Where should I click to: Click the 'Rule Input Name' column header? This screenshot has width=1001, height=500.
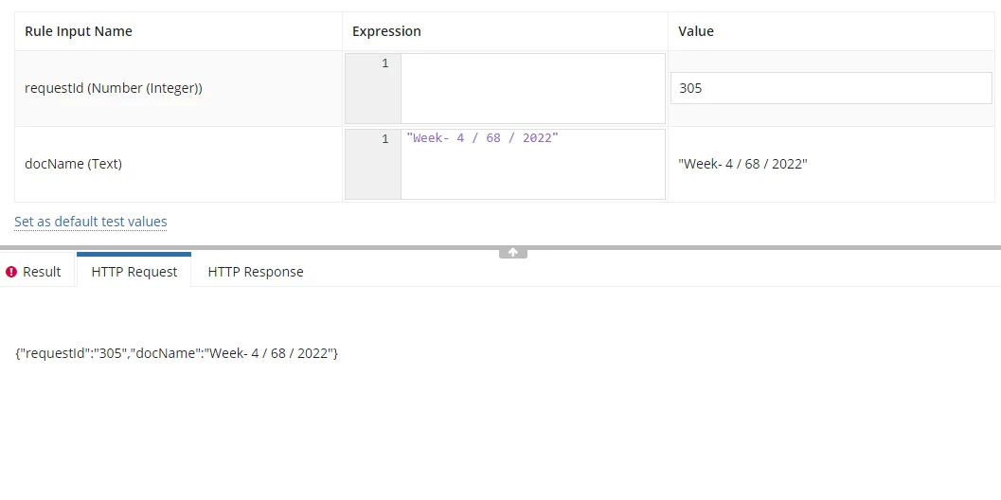click(x=79, y=31)
